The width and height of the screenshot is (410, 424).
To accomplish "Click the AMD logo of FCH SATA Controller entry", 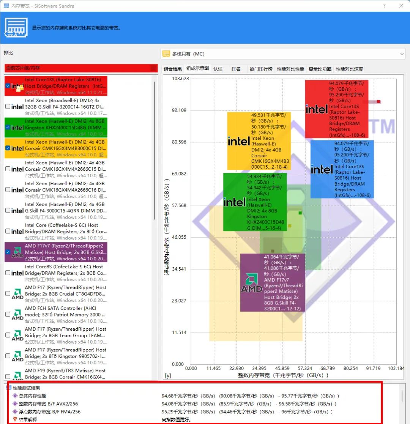I will pyautogui.click(x=17, y=314).
